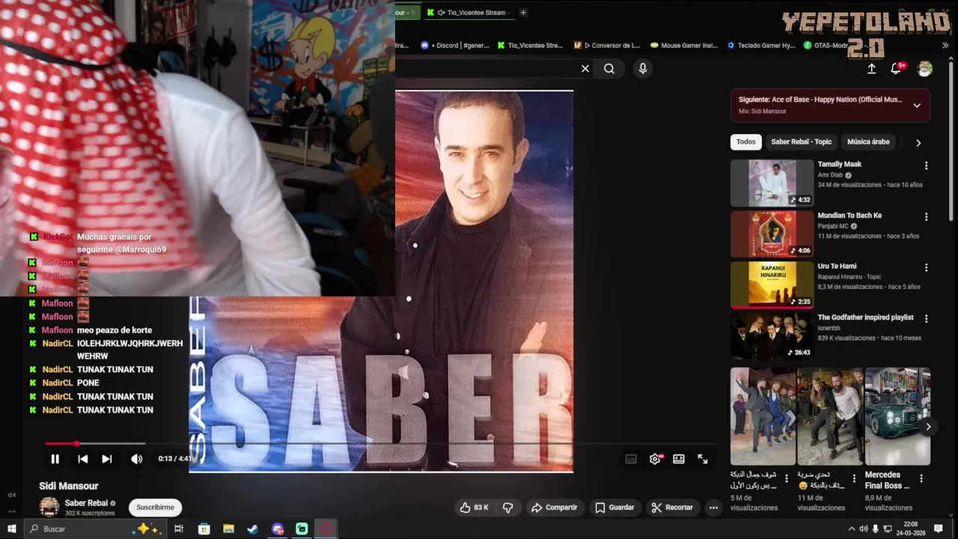Viewport: 958px width, 539px height.
Task: Like the video with 83 K likes
Action: coord(475,508)
